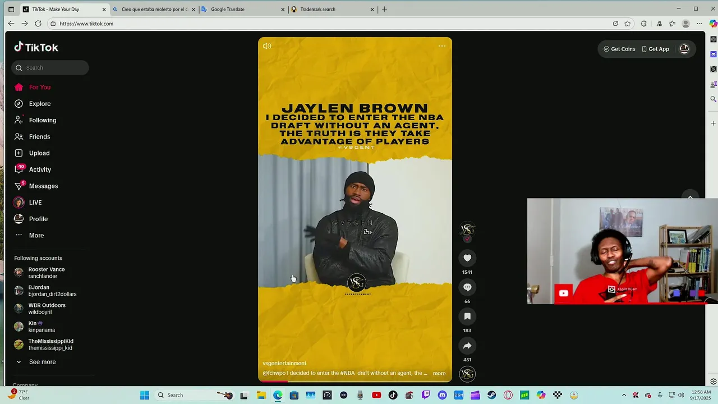Open the video three-dot options menu
The height and width of the screenshot is (404, 718).
[x=442, y=46]
